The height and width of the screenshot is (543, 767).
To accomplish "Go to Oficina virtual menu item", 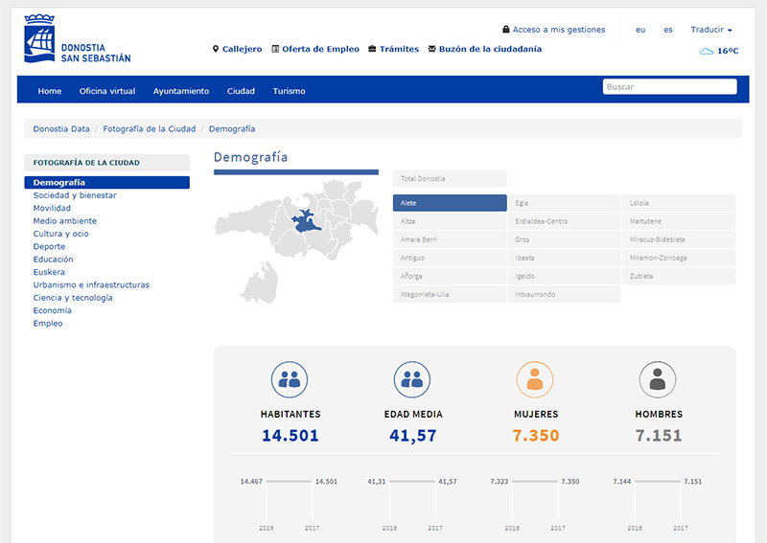I will tap(107, 91).
